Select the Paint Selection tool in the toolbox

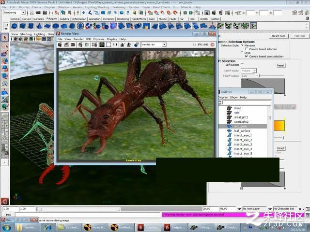point(5,53)
